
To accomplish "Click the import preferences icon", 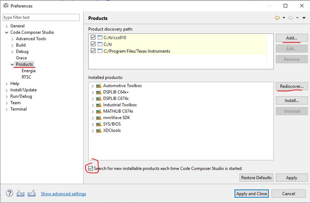I will [21, 193].
